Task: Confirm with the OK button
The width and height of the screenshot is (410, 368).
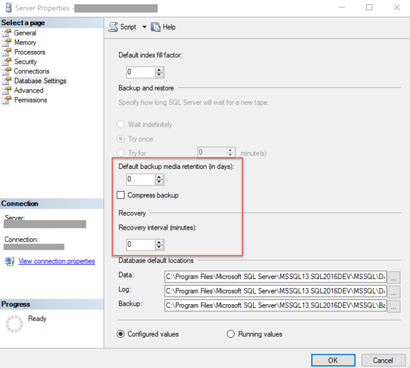Action: click(x=333, y=360)
